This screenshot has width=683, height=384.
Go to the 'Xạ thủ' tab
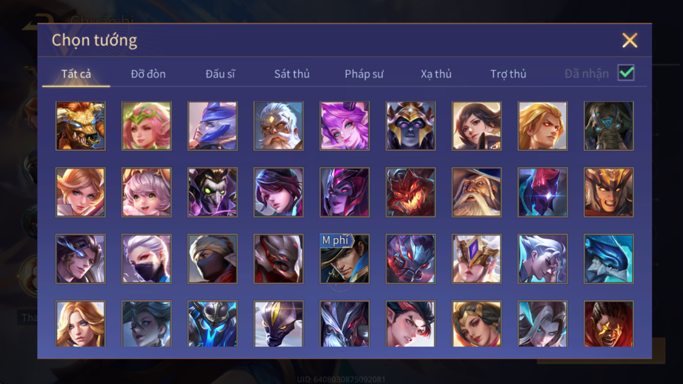[436, 74]
